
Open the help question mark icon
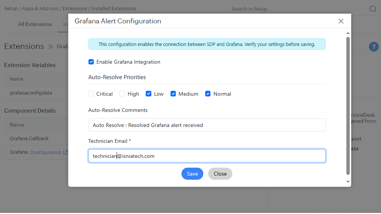point(373,47)
